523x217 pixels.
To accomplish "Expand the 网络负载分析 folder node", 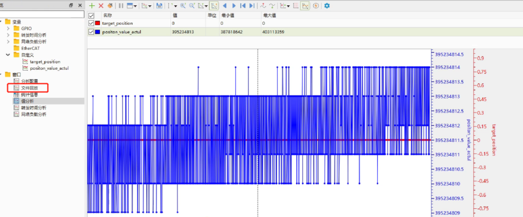I will (x=8, y=41).
